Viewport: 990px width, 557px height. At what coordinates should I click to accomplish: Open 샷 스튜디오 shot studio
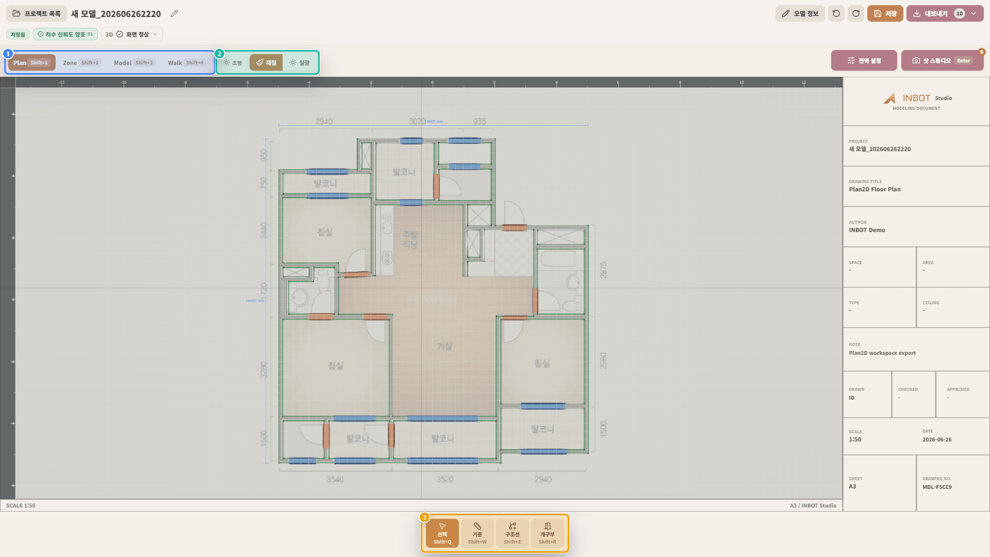click(942, 60)
